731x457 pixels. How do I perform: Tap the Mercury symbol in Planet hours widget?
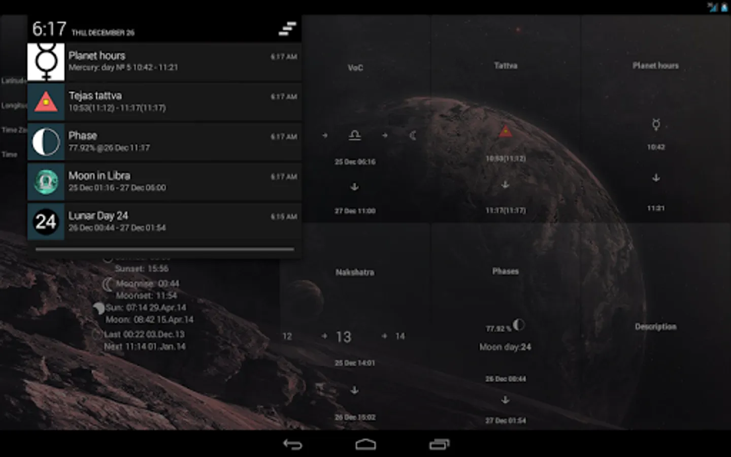[656, 124]
